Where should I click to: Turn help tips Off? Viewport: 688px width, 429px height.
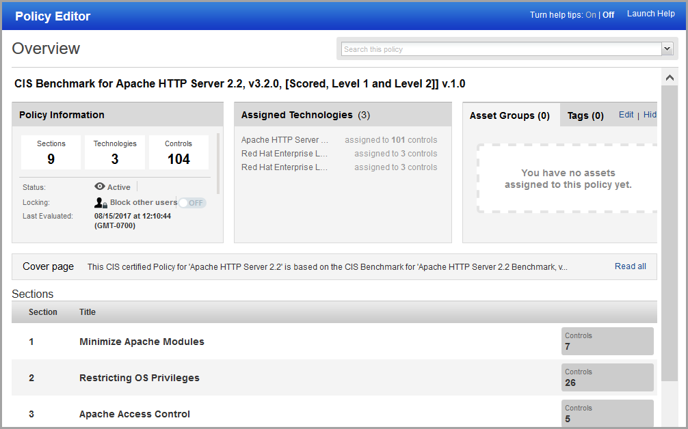tap(608, 15)
